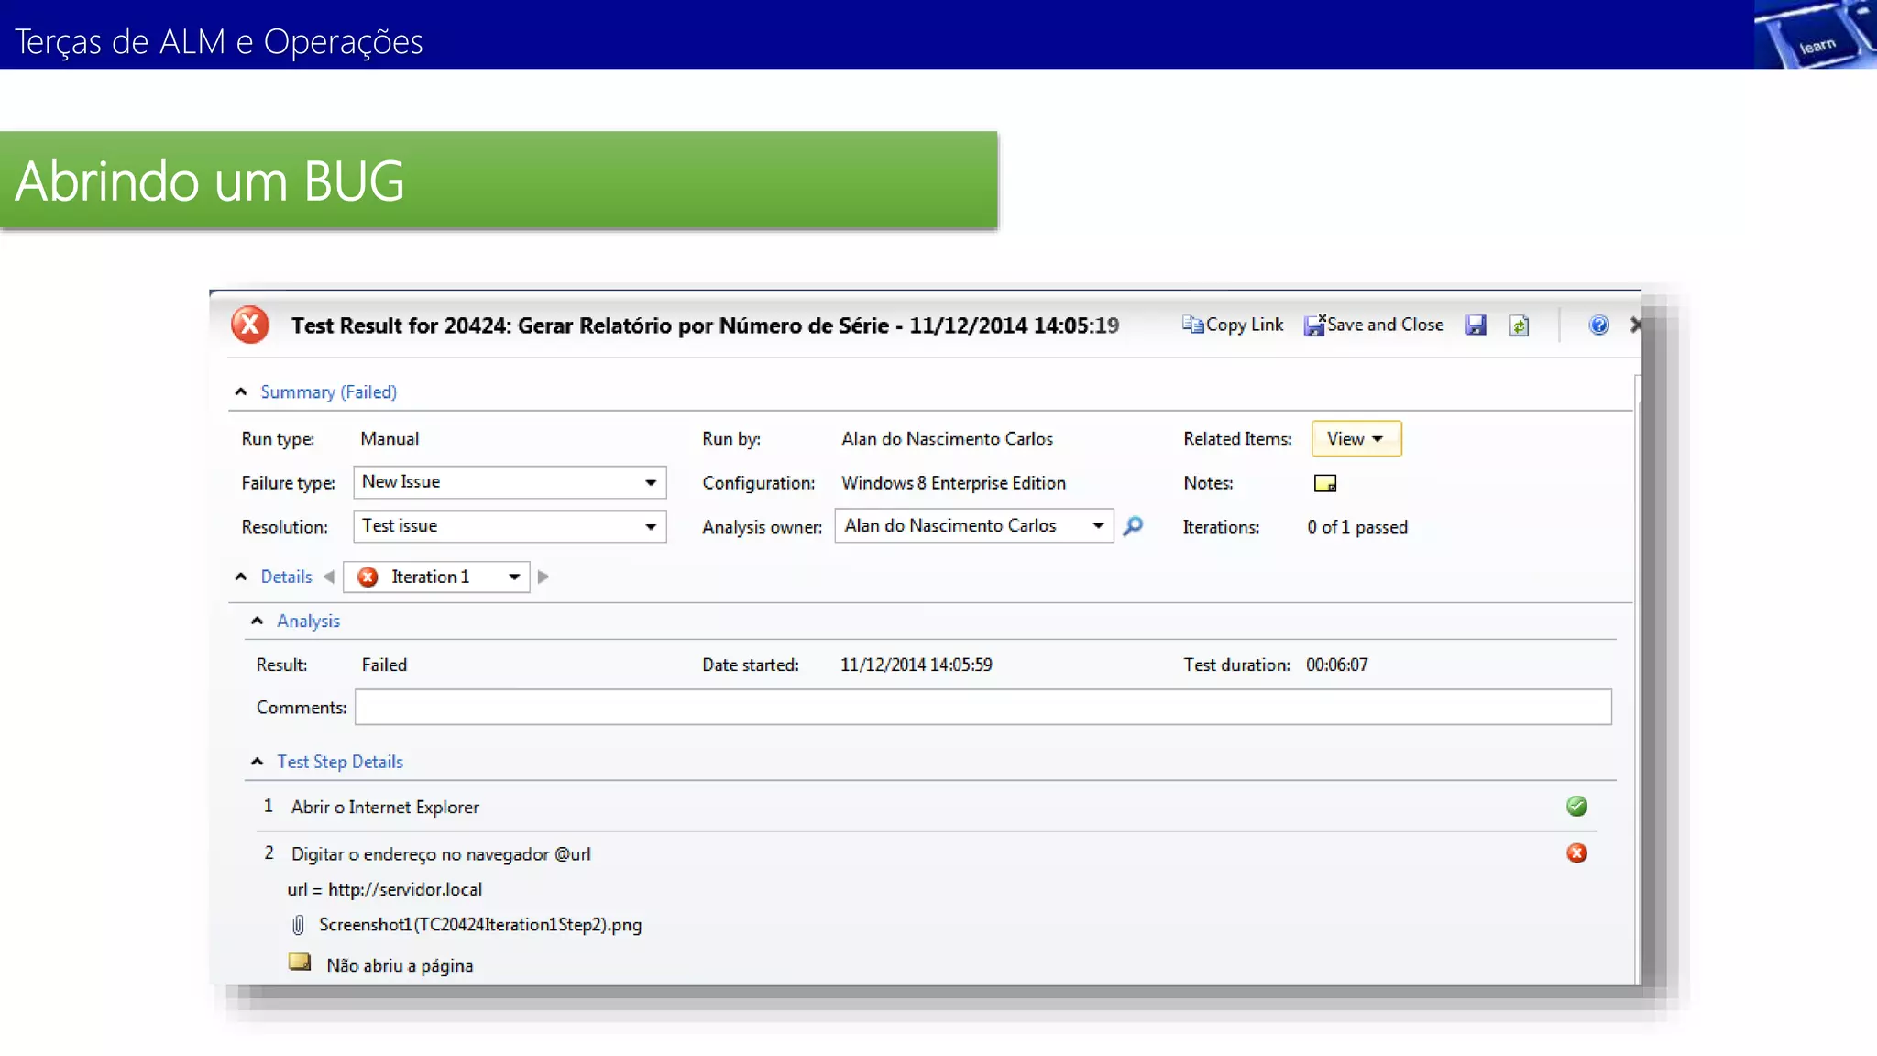Click the yellow comment note icon
This screenshot has height=1056, width=1877.
[x=300, y=962]
